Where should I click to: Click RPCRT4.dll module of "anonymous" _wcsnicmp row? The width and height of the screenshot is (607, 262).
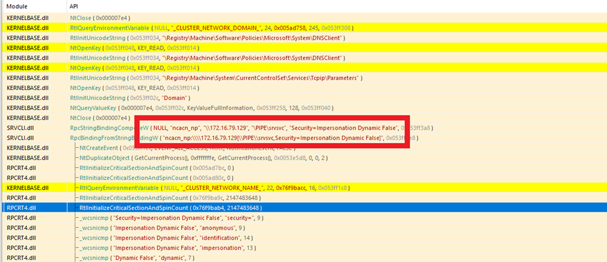20,228
